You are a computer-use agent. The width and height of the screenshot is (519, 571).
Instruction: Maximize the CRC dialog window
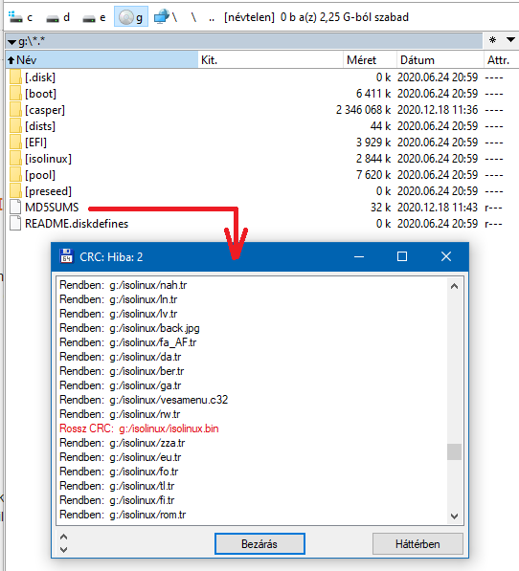coord(402,256)
